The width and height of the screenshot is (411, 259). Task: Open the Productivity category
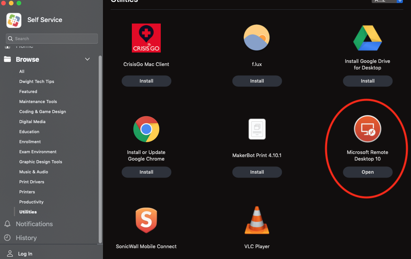pos(31,202)
